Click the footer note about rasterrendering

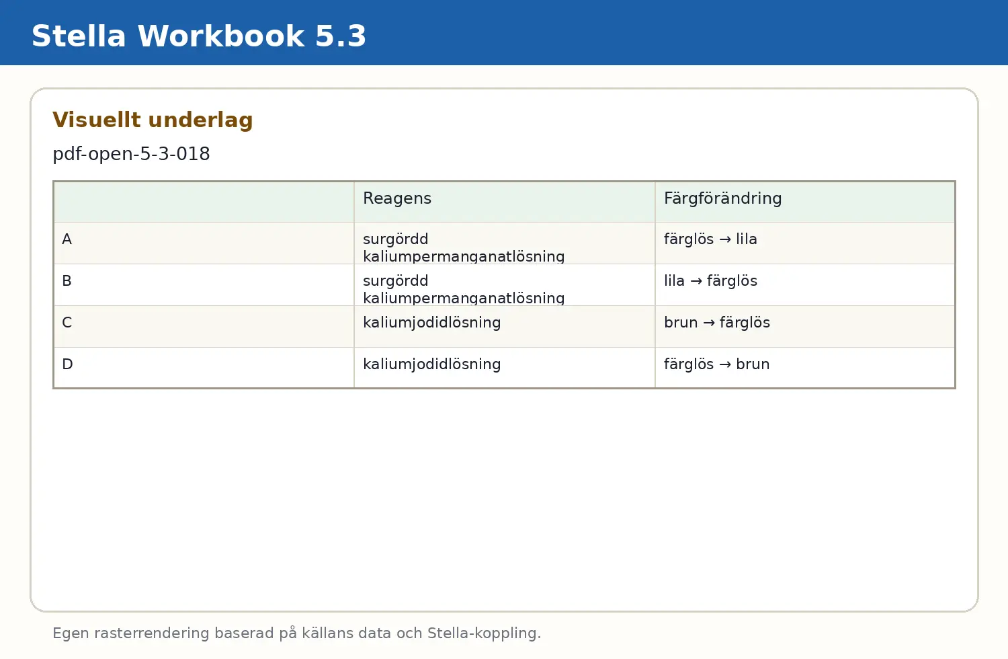pyautogui.click(x=296, y=633)
